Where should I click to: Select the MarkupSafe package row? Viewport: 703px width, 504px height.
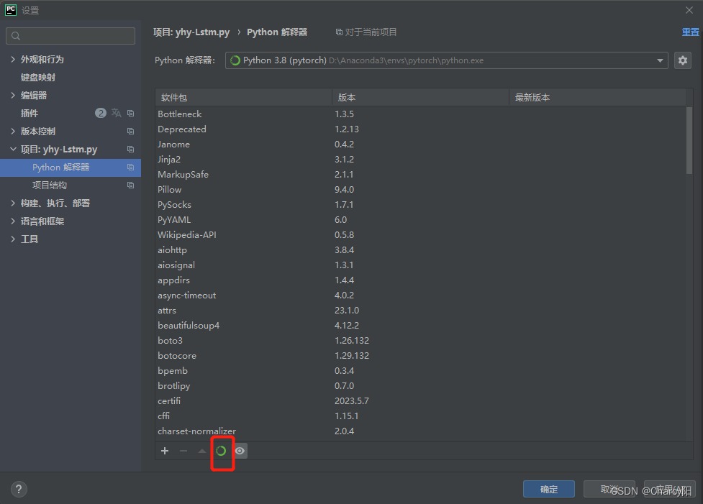[420, 174]
